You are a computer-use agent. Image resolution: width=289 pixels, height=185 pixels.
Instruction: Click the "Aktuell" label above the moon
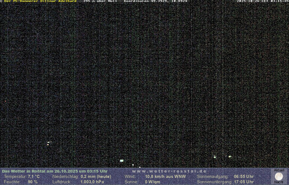(279, 170)
